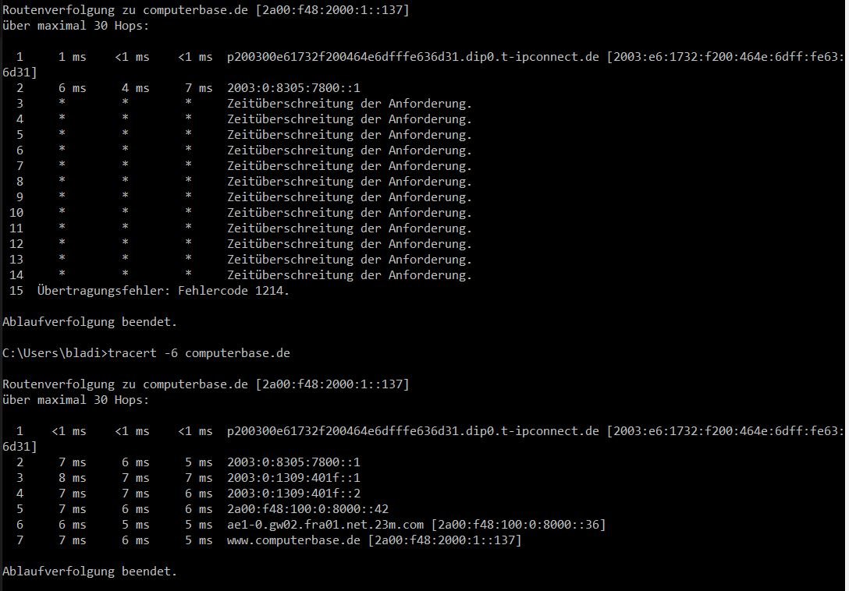
Task: Click 2003:0:8305:7800::1 in first trace
Action: coord(293,87)
